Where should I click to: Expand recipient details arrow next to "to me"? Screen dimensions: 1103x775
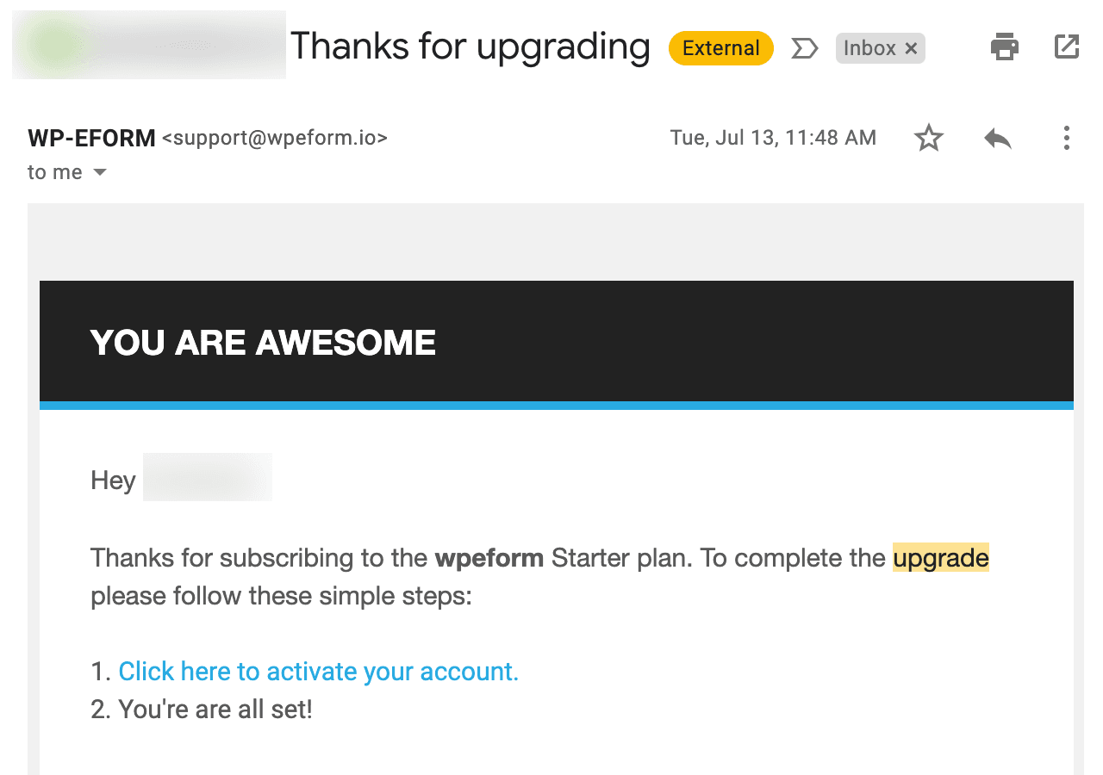(x=100, y=173)
